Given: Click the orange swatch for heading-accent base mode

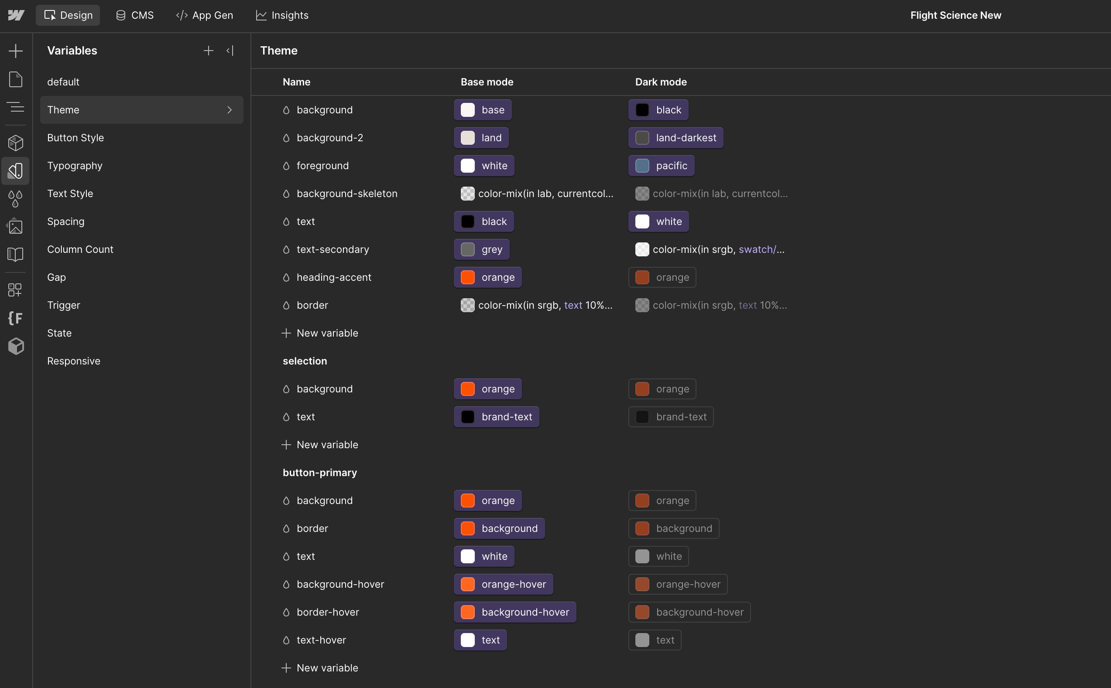Looking at the screenshot, I should [x=468, y=277].
